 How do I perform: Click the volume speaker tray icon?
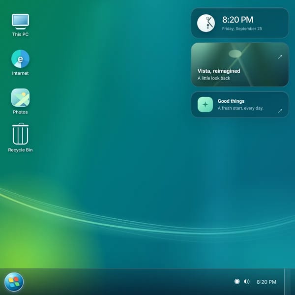click(x=247, y=281)
